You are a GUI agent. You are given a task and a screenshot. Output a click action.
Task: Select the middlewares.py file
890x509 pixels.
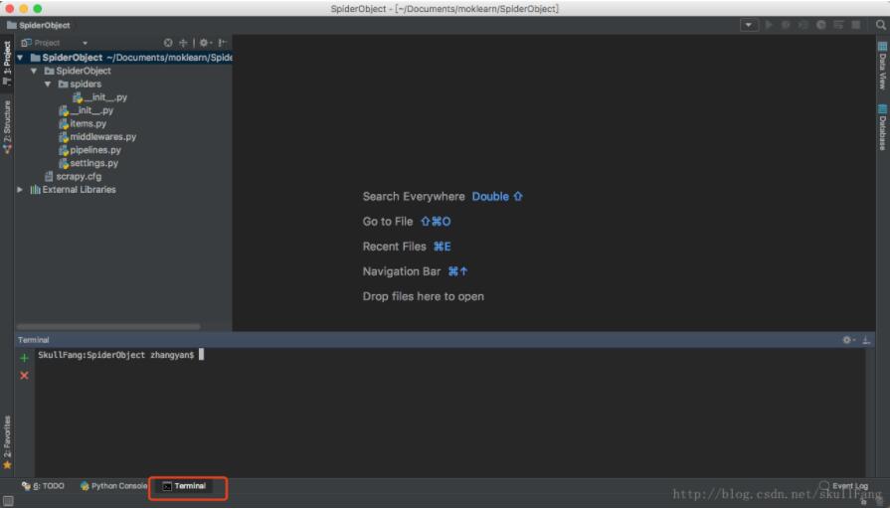pyautogui.click(x=97, y=137)
